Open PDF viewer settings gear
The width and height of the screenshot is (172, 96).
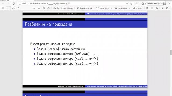tap(167, 8)
